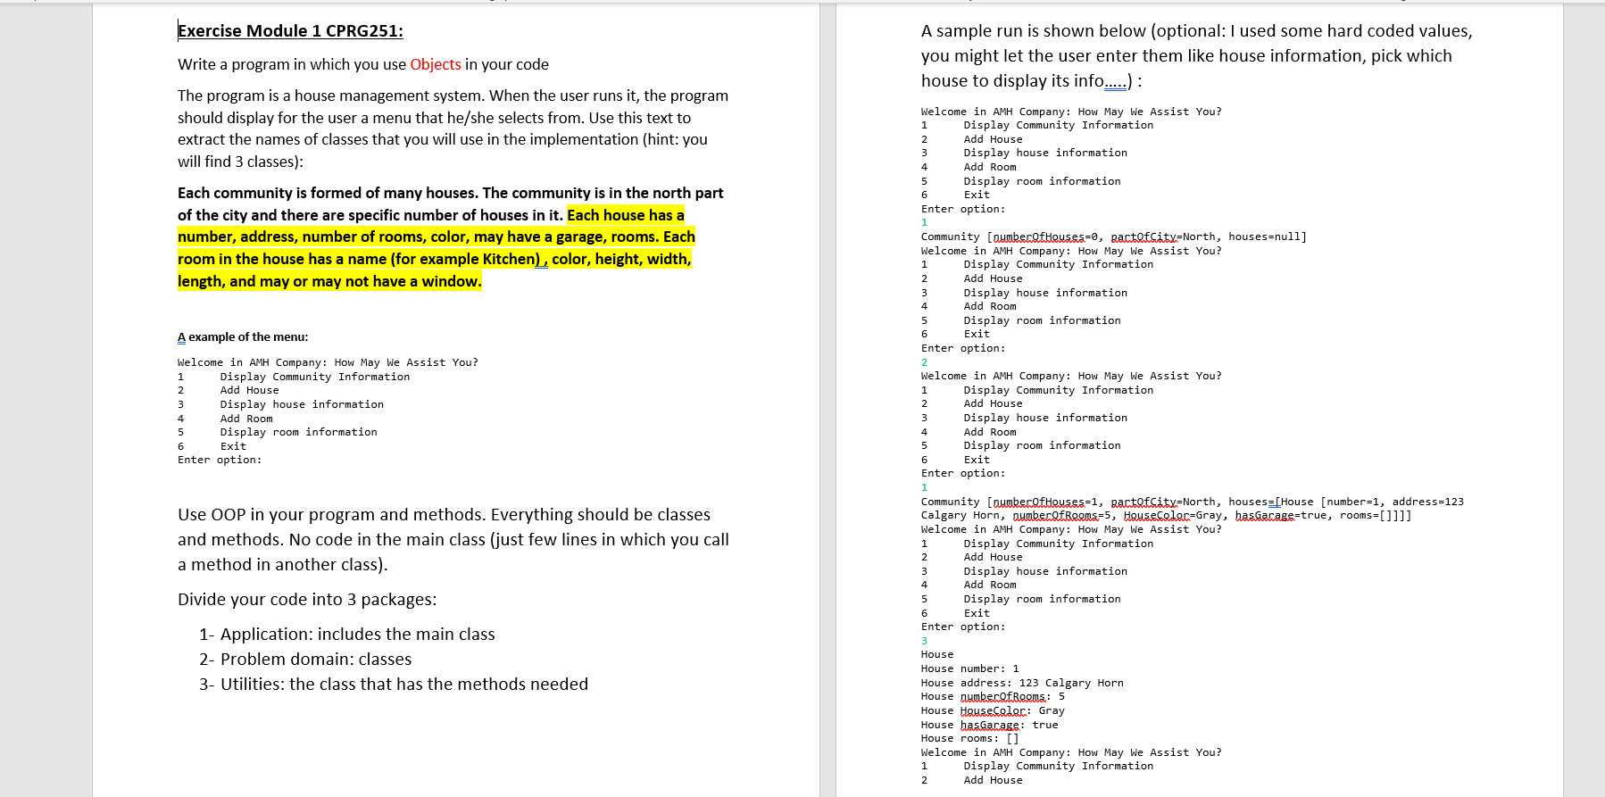This screenshot has width=1605, height=797.
Task: Click the line "The program is a house management system"
Action: click(x=453, y=95)
